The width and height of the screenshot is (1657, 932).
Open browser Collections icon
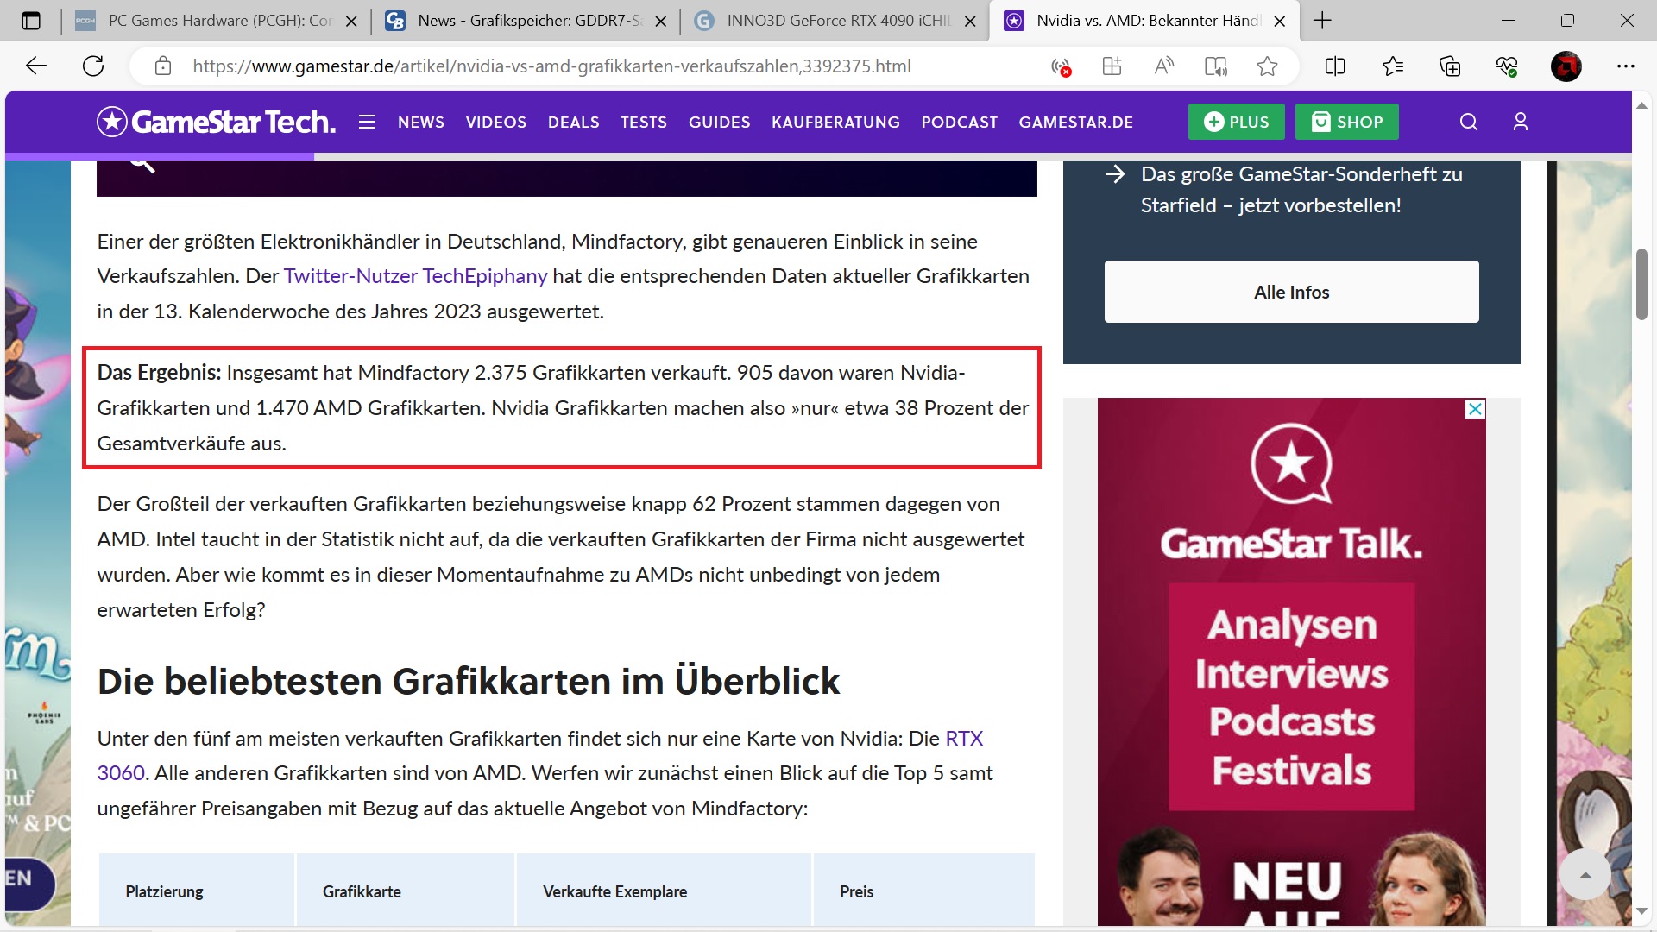coord(1450,66)
